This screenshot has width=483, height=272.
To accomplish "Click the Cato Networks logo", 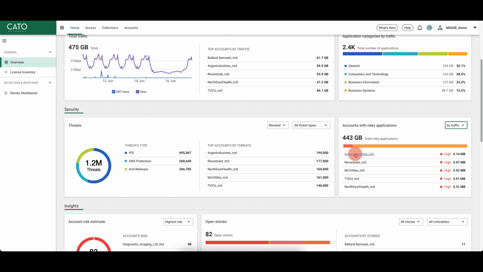I will [17, 27].
